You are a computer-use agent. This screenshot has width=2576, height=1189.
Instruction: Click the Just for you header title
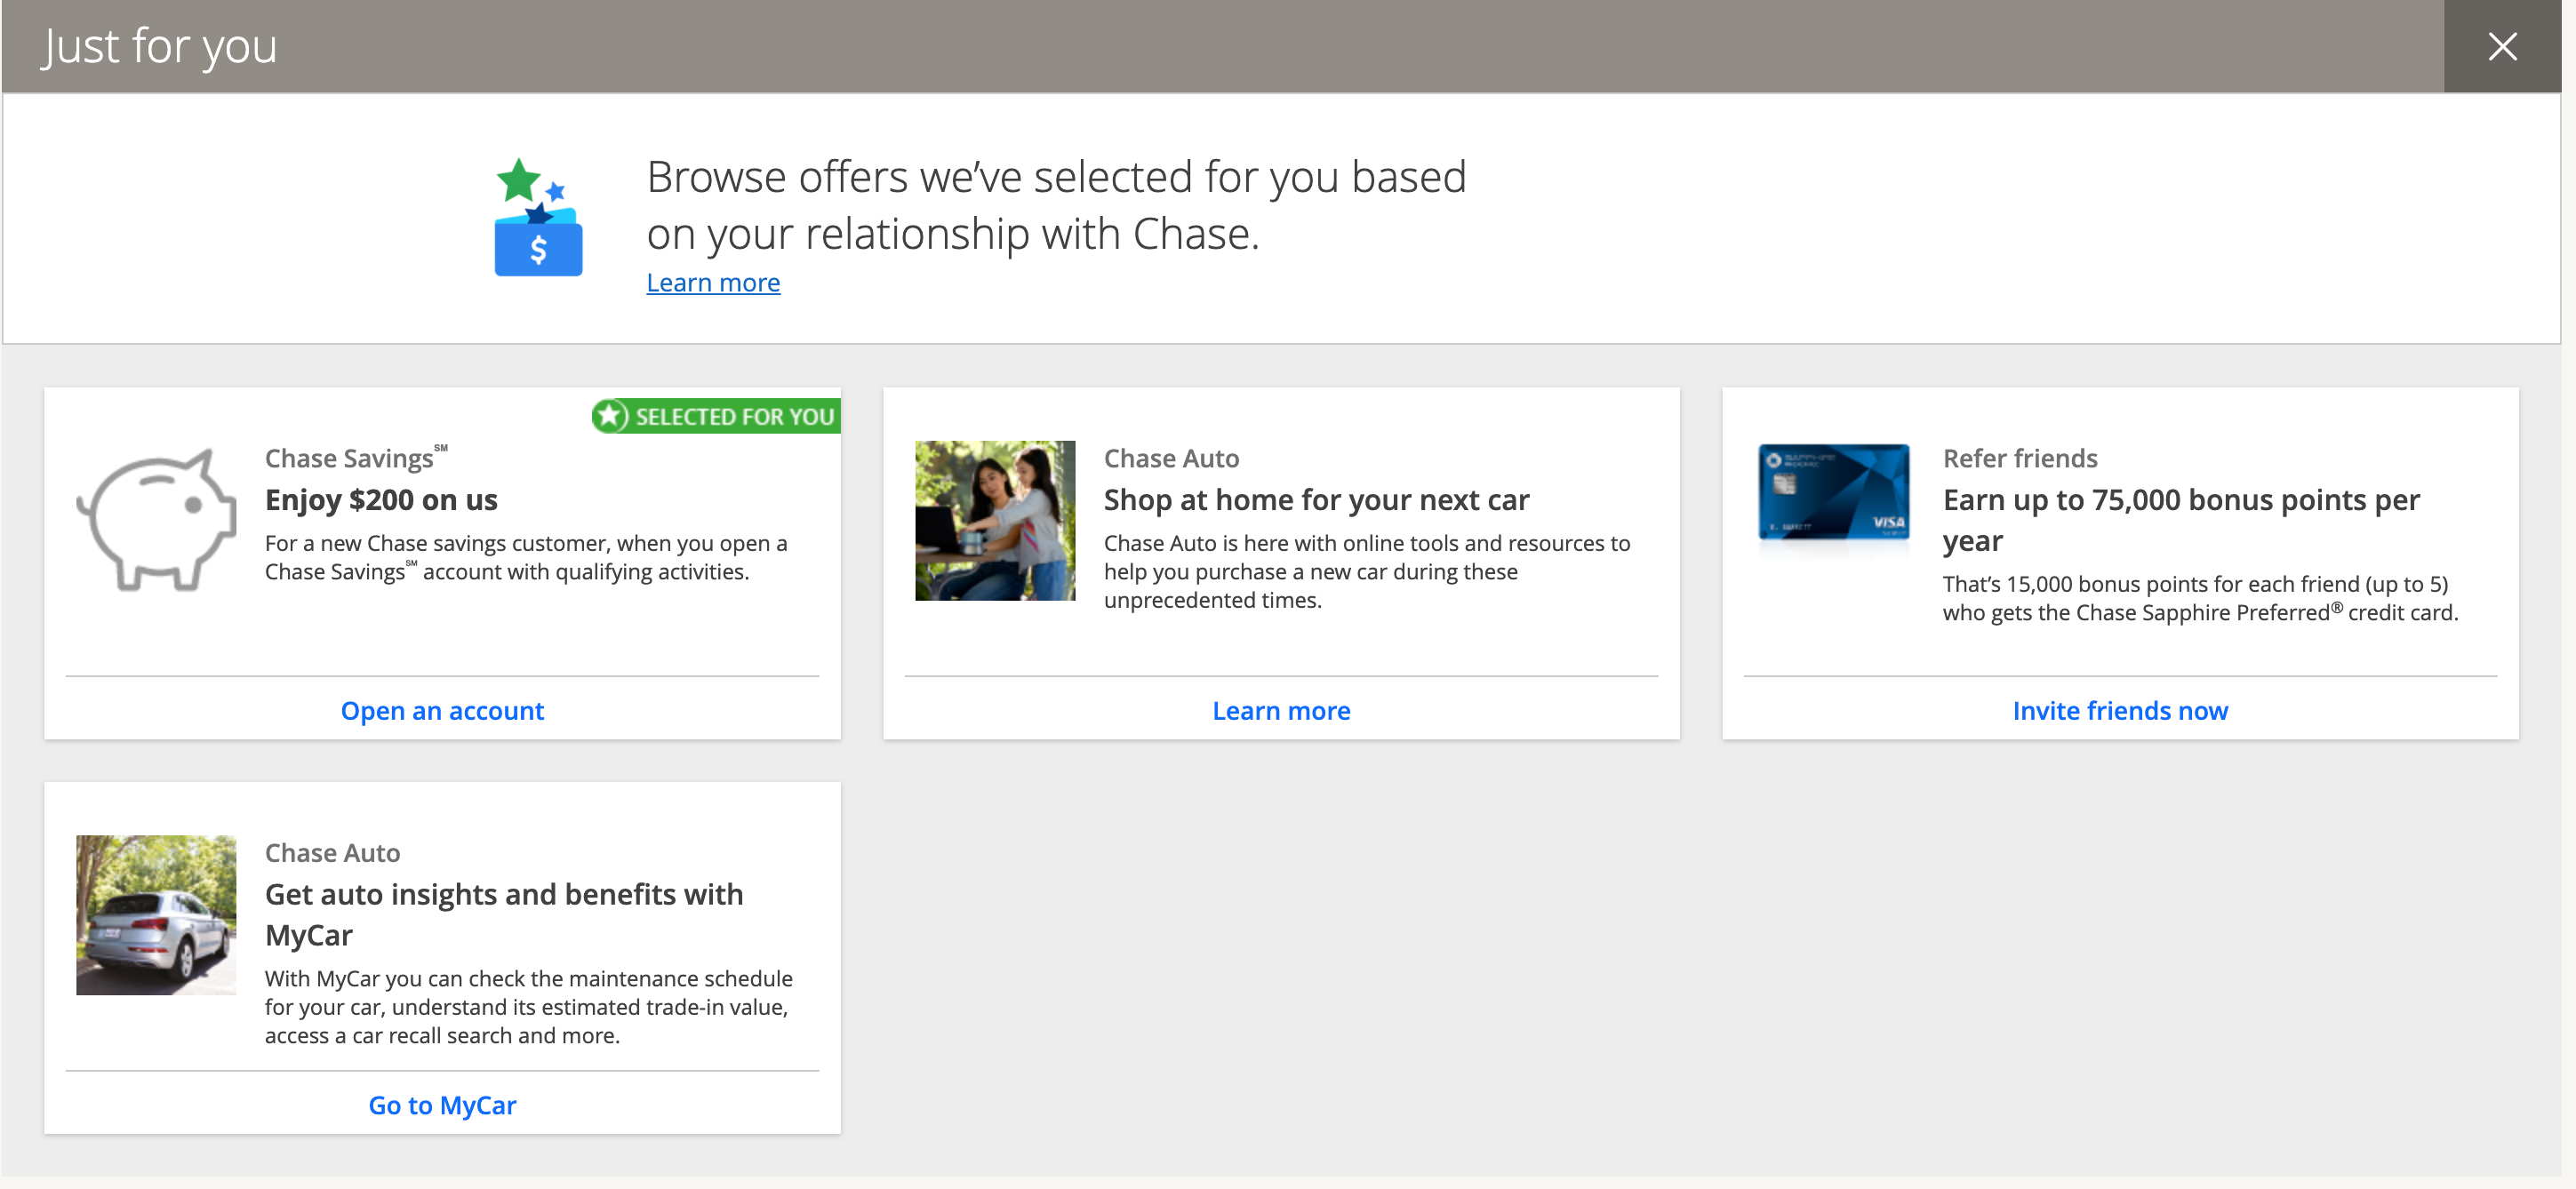coord(159,46)
